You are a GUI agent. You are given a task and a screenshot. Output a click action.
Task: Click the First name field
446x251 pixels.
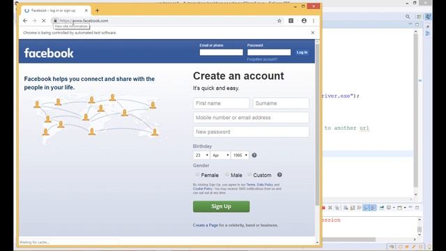[222, 103]
